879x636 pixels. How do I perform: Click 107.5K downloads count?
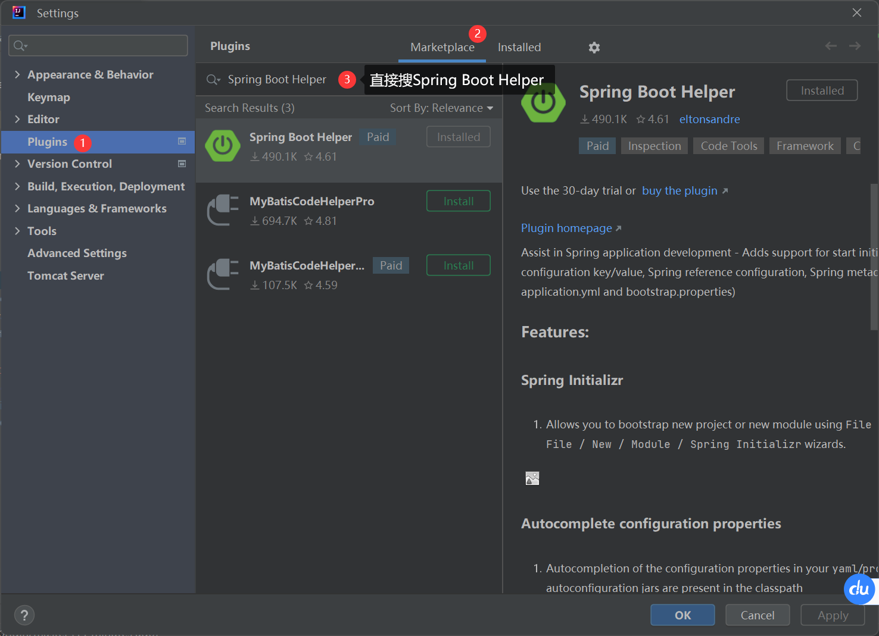(274, 285)
